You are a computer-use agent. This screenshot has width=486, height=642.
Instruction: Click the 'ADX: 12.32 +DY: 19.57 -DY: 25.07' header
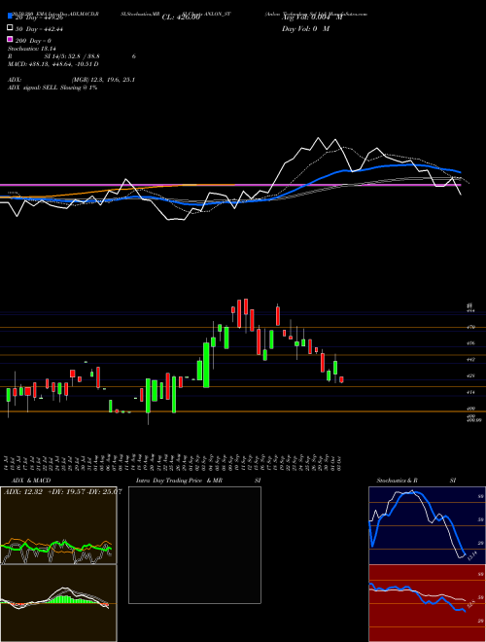[62, 491]
